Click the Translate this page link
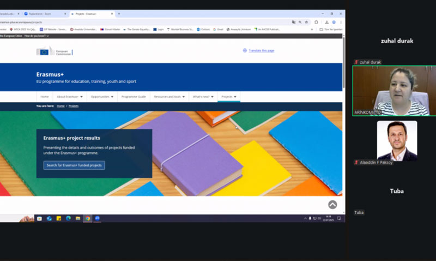The height and width of the screenshot is (261, 436). [x=262, y=50]
